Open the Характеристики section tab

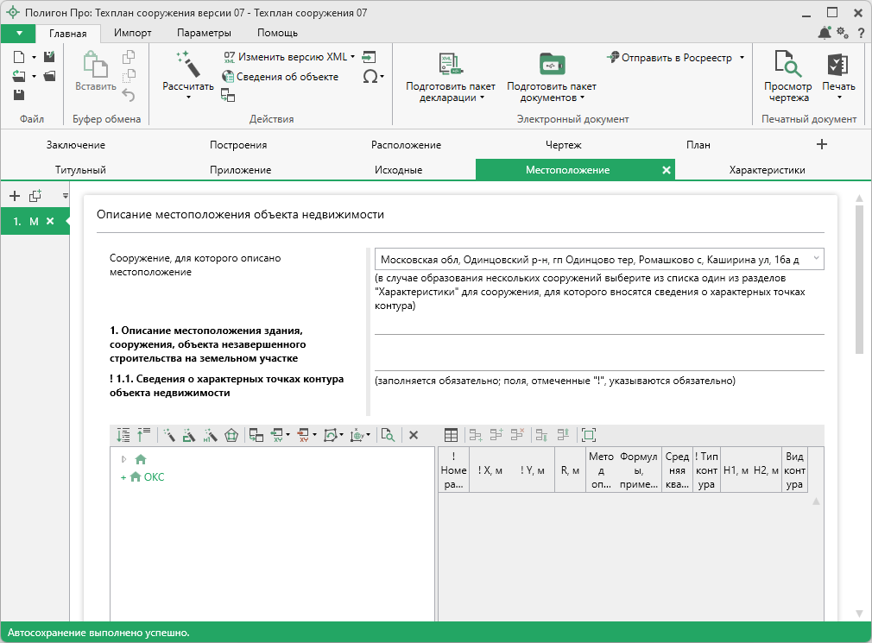pos(767,170)
